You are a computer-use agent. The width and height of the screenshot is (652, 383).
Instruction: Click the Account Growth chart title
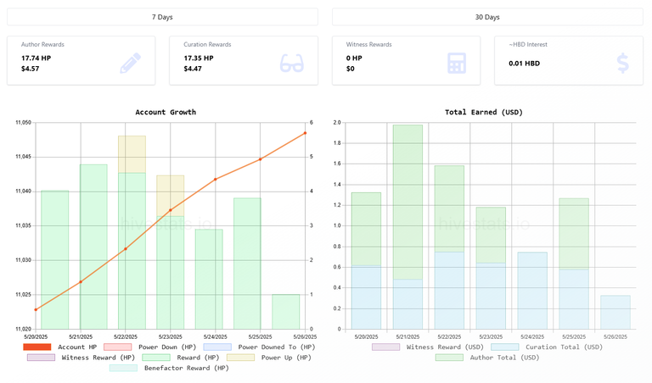tap(166, 112)
